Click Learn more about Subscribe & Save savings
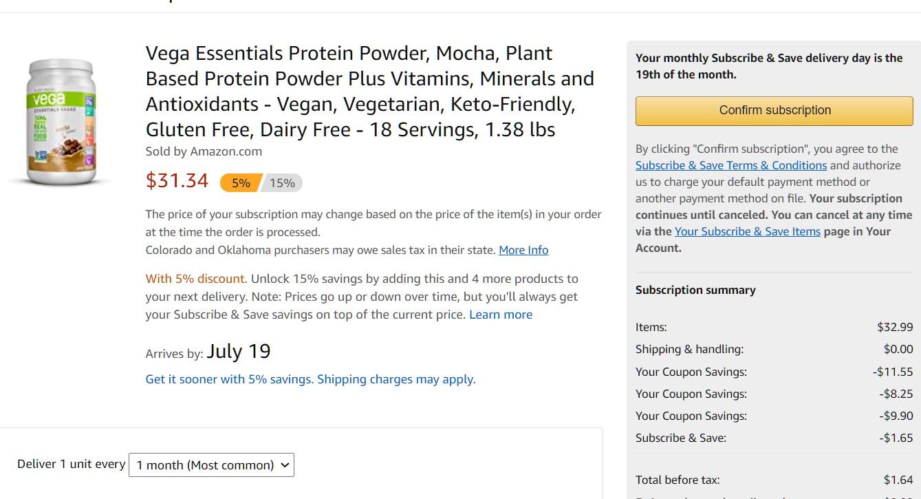921x499 pixels. point(501,315)
